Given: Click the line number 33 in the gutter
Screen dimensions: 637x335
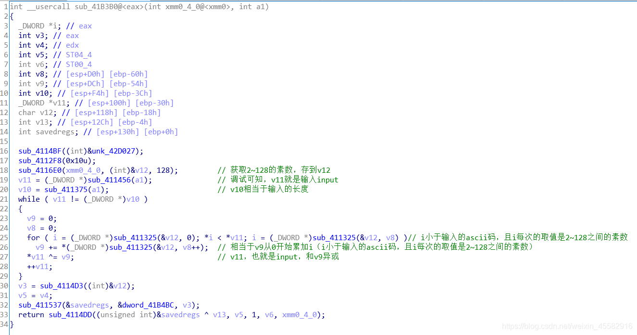Looking at the screenshot, I should pos(4,314).
